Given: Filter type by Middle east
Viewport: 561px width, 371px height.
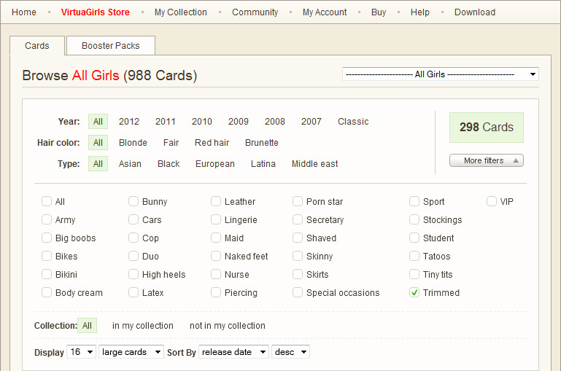Looking at the screenshot, I should (x=315, y=164).
